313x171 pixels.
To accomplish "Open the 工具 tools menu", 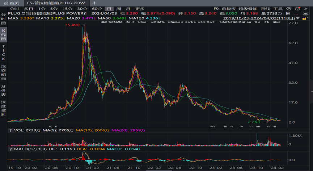I will click(278, 9).
